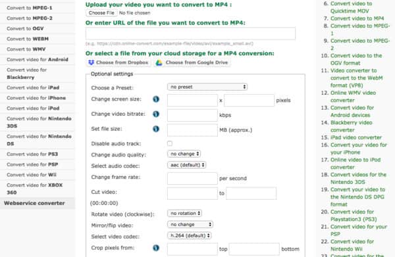Click the Dropbox logo icon
395x257 pixels.
(91, 62)
